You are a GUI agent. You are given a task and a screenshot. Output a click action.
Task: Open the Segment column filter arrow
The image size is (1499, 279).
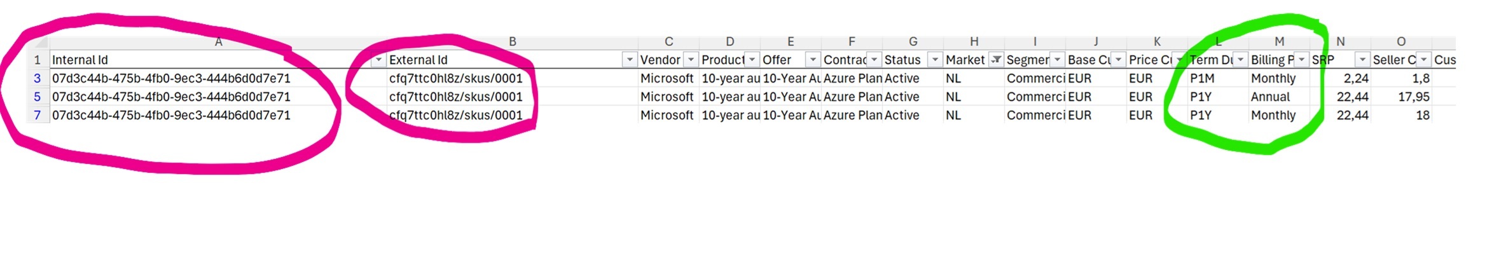click(1057, 60)
